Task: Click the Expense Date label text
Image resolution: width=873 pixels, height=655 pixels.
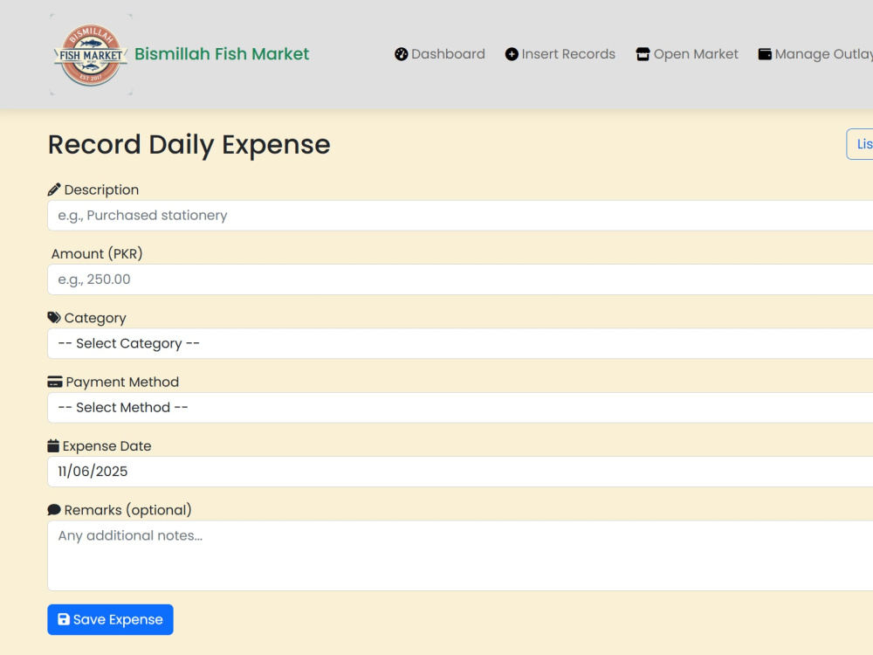Action: click(107, 446)
